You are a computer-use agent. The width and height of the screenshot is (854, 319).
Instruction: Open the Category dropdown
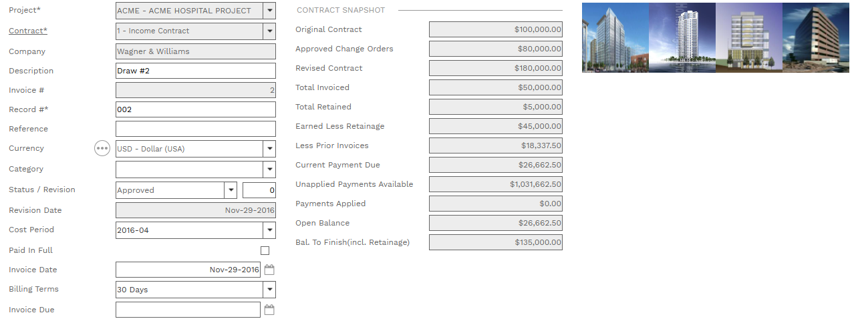[269, 170]
